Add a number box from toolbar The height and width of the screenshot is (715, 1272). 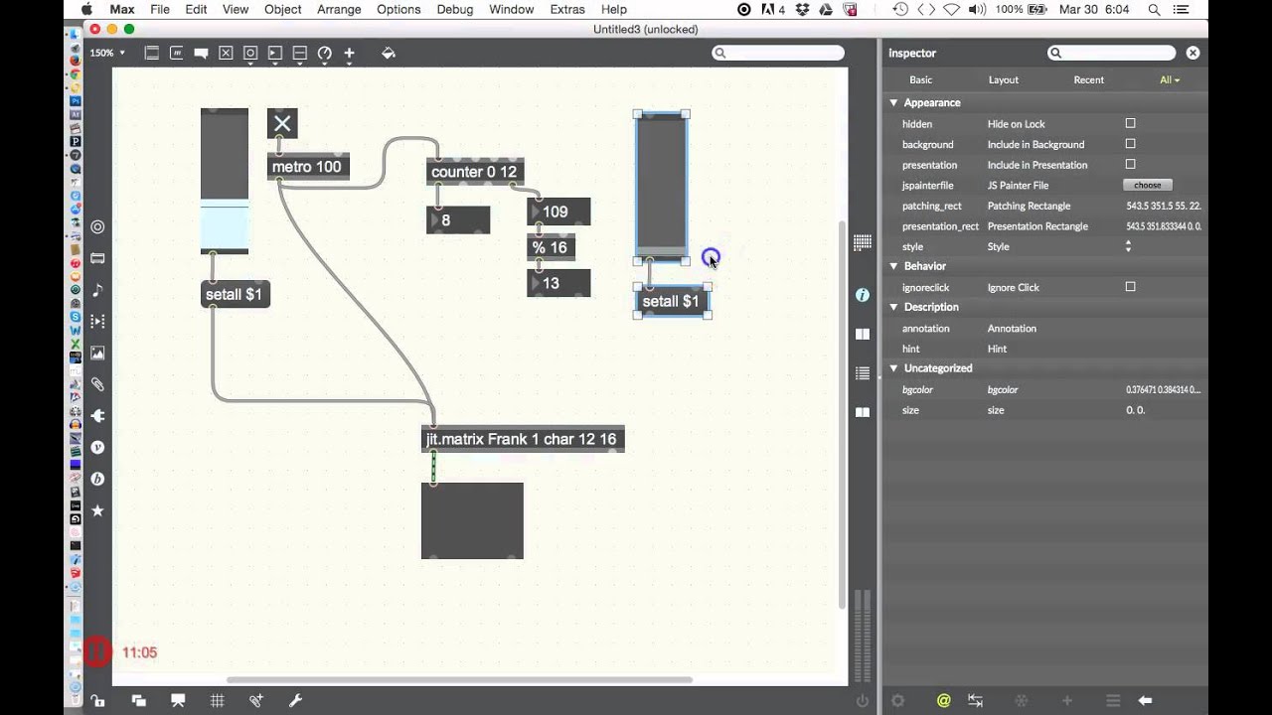(275, 53)
